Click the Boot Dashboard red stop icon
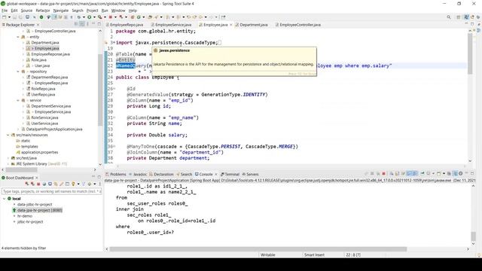Image resolution: width=482 pixels, height=271 pixels. pos(38,184)
